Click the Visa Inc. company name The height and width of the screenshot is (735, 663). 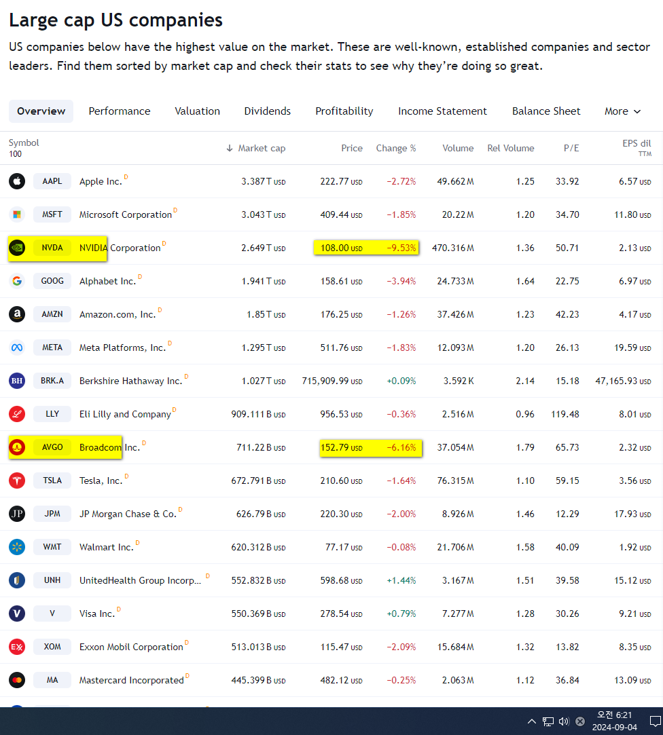97,614
